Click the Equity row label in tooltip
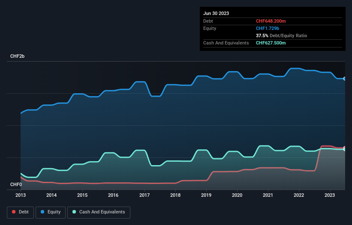This screenshot has width=352, height=225. [x=210, y=28]
